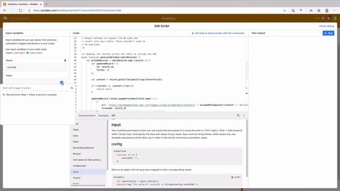340x191 pixels.
Task: Switch to the Examples tab
Action: click(104, 116)
